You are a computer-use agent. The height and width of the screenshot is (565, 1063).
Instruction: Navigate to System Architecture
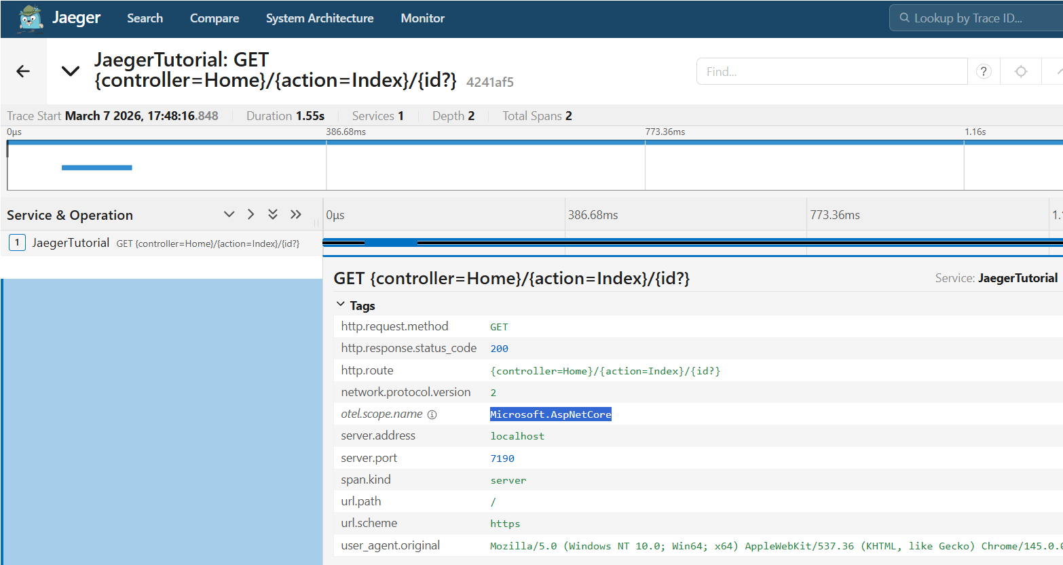pos(319,18)
